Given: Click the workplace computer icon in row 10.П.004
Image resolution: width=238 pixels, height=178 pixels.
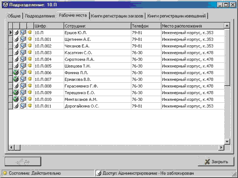Looking at the screenshot, I should tap(23, 59).
